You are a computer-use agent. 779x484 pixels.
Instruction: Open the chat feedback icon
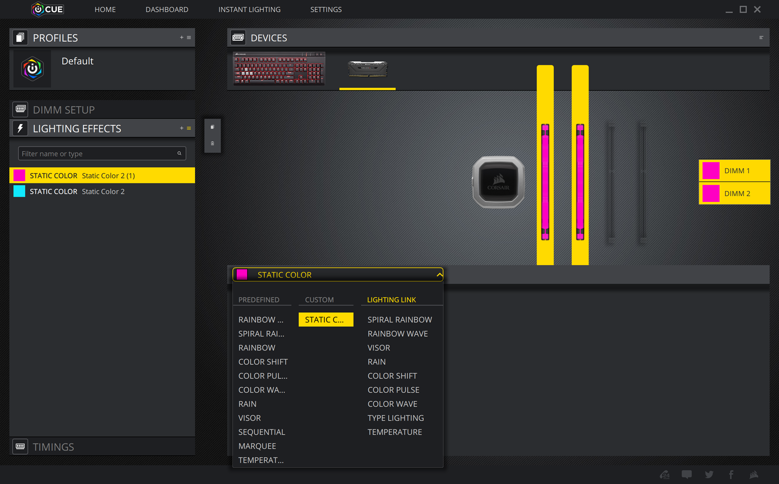point(686,474)
